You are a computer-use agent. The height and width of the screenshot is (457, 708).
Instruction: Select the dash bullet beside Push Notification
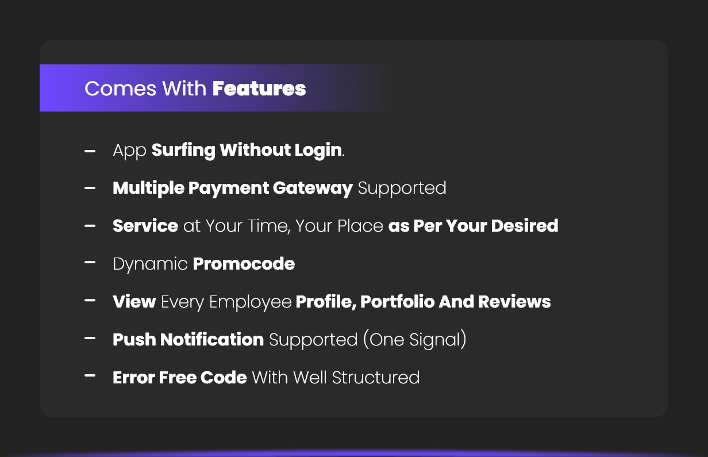point(90,338)
